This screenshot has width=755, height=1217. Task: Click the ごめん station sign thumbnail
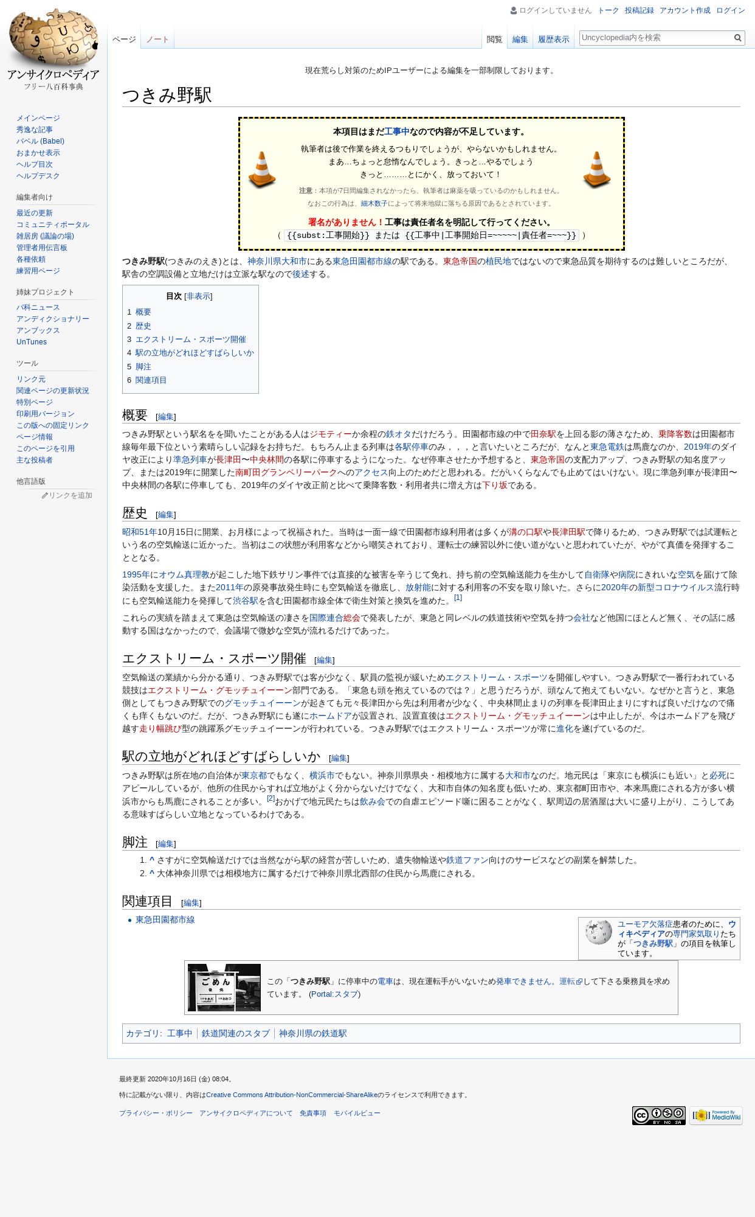tap(224, 988)
